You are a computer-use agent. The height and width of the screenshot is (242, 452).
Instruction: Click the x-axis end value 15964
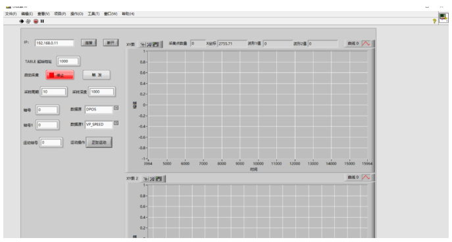pos(367,164)
